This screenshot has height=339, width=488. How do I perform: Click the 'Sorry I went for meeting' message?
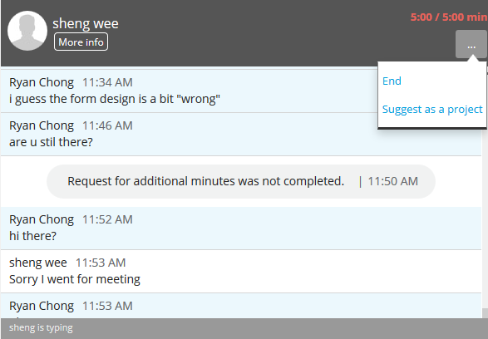tap(75, 279)
